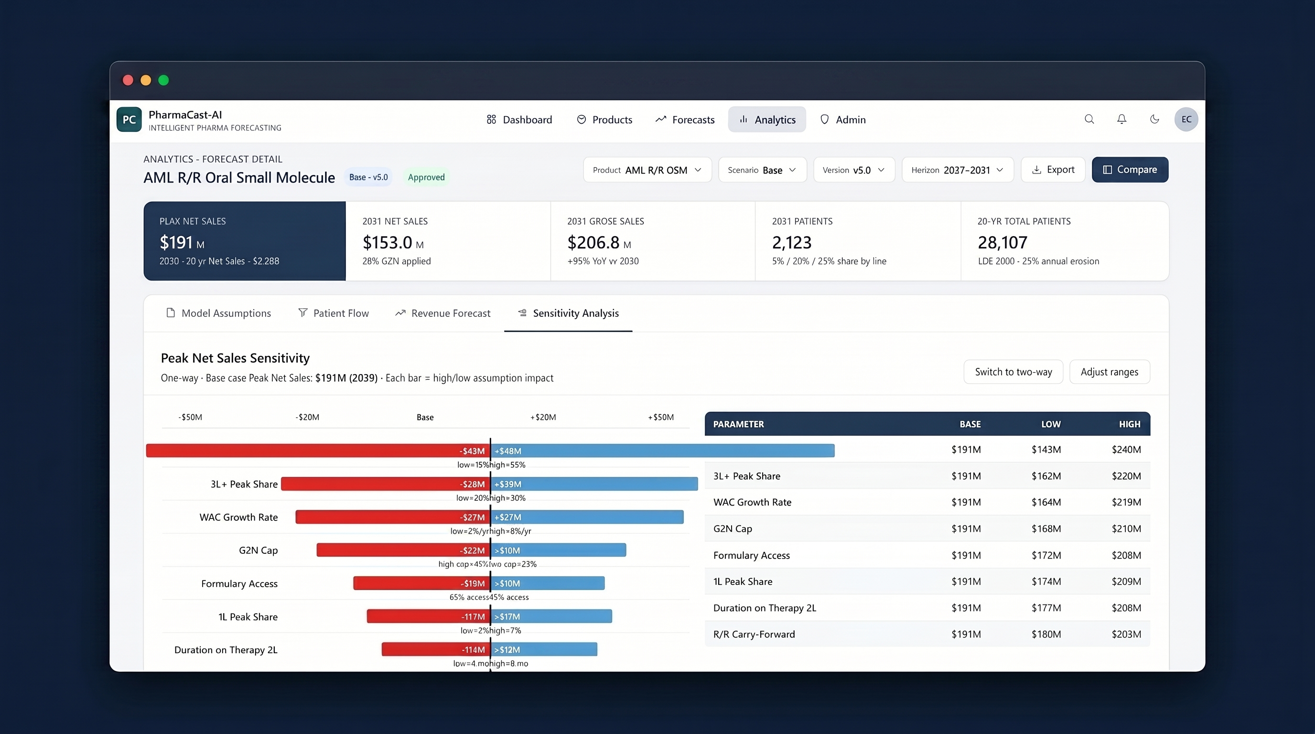Open the Forecasts navigation item
1315x734 pixels.
point(685,119)
